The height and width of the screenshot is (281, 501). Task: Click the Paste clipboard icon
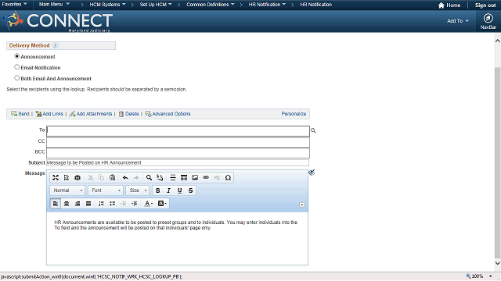coord(113,178)
